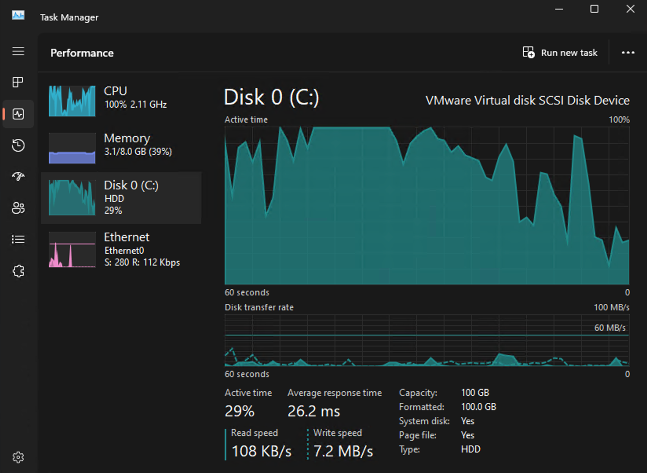647x473 pixels.
Task: Click the Run new task icon
Action: pos(528,52)
